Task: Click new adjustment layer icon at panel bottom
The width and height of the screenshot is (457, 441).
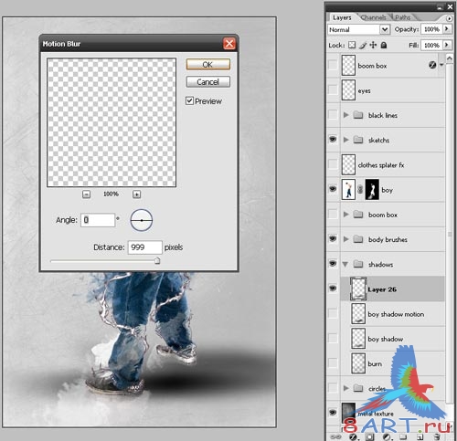Action: [x=387, y=437]
